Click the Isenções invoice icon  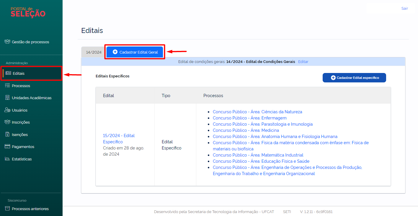click(x=7, y=134)
